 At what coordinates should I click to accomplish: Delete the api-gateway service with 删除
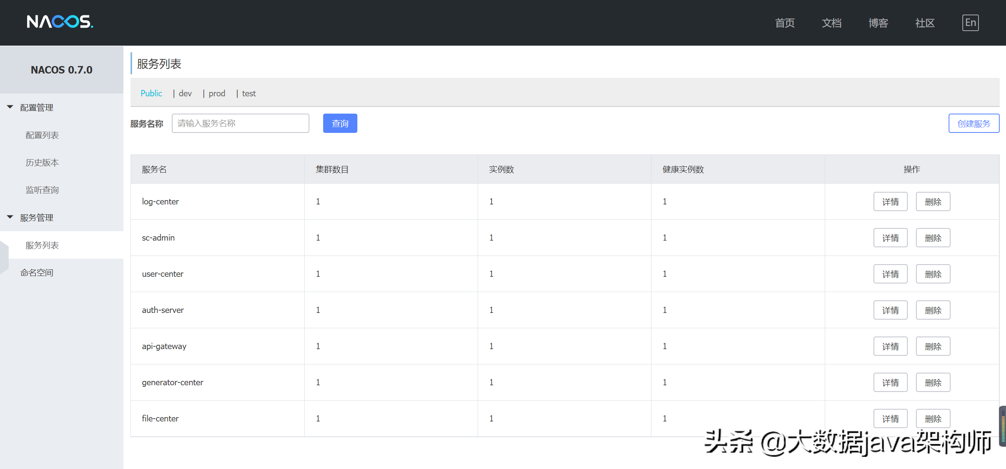click(x=932, y=346)
